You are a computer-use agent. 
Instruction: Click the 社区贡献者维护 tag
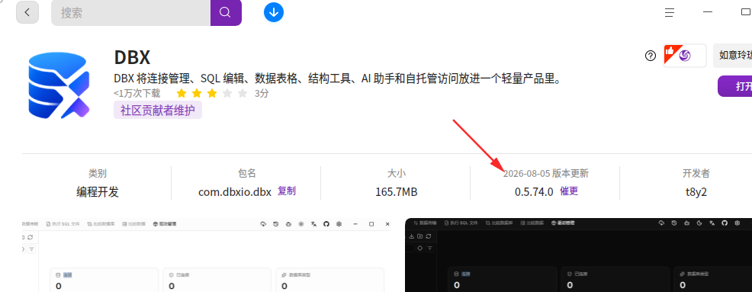pyautogui.click(x=158, y=111)
